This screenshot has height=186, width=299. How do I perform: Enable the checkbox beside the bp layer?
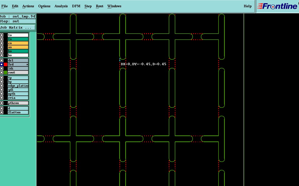point(2,82)
